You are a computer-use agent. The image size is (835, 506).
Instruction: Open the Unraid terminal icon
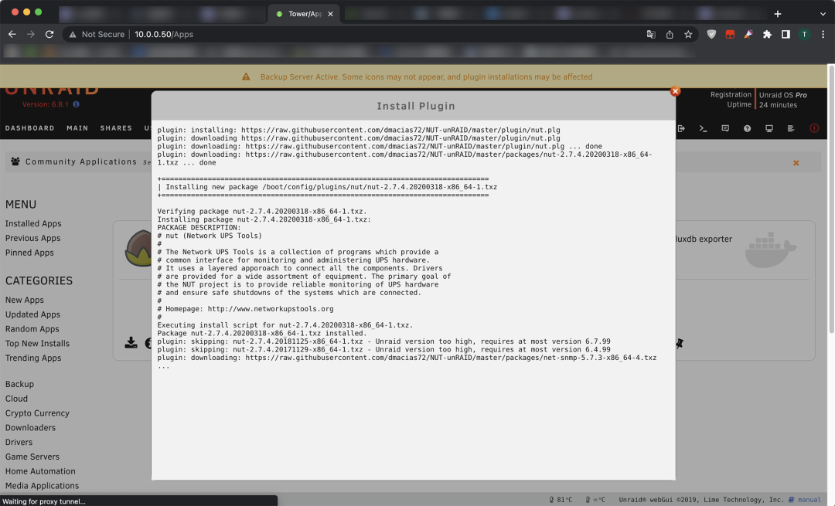pyautogui.click(x=703, y=128)
